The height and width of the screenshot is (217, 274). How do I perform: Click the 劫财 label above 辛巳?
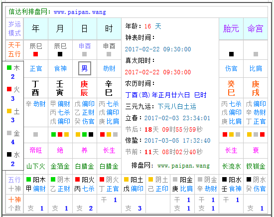109,68
